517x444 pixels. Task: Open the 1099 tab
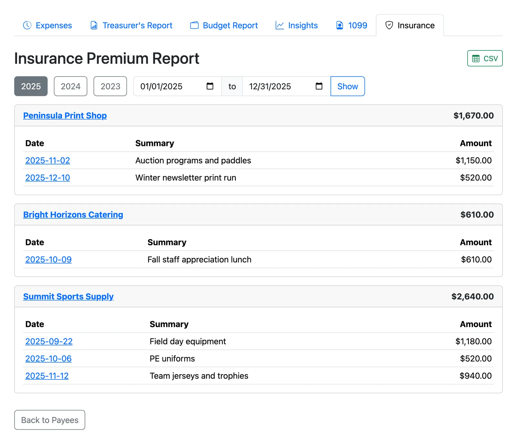[x=352, y=25]
